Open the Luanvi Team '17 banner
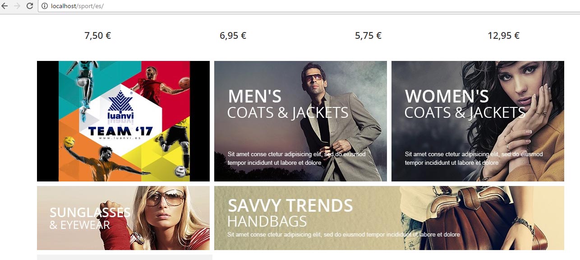This screenshot has height=260, width=580. (123, 121)
